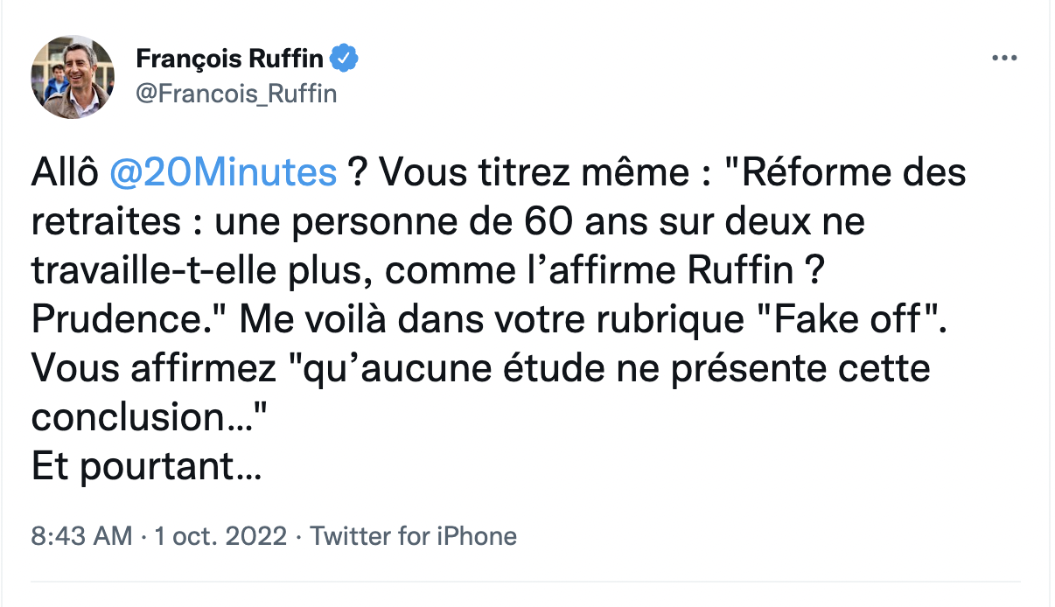Open the three-dot more options menu
The height and width of the screenshot is (607, 1055).
click(1004, 59)
